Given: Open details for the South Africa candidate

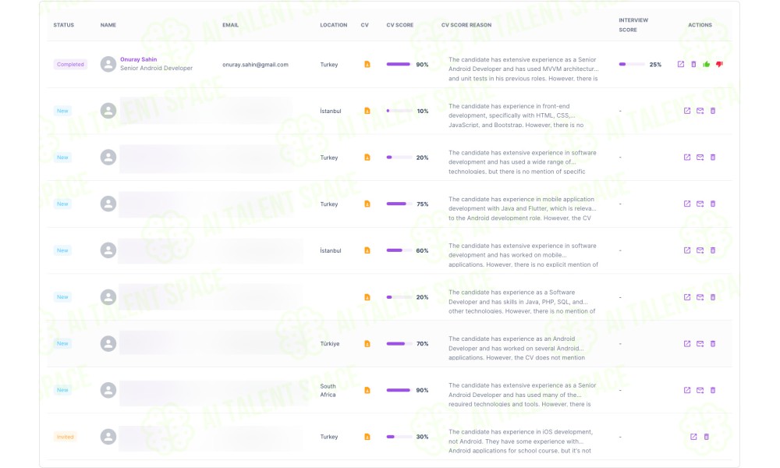Looking at the screenshot, I should point(687,391).
